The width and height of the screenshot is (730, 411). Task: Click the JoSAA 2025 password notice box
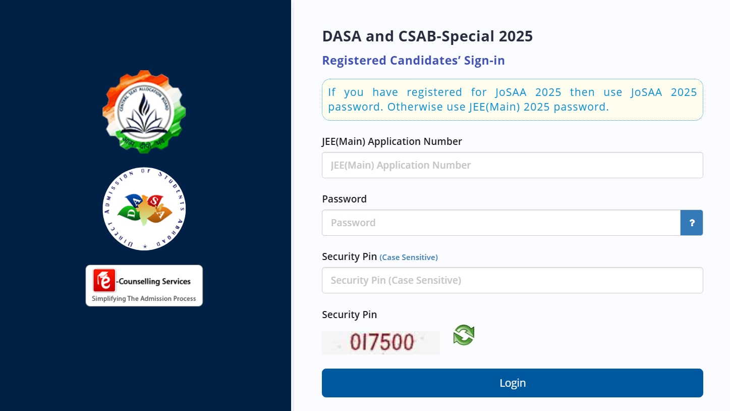pyautogui.click(x=512, y=99)
